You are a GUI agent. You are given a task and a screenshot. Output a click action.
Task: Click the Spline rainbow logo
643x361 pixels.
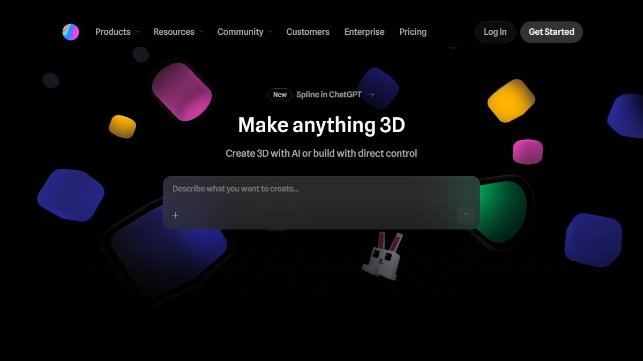click(71, 32)
